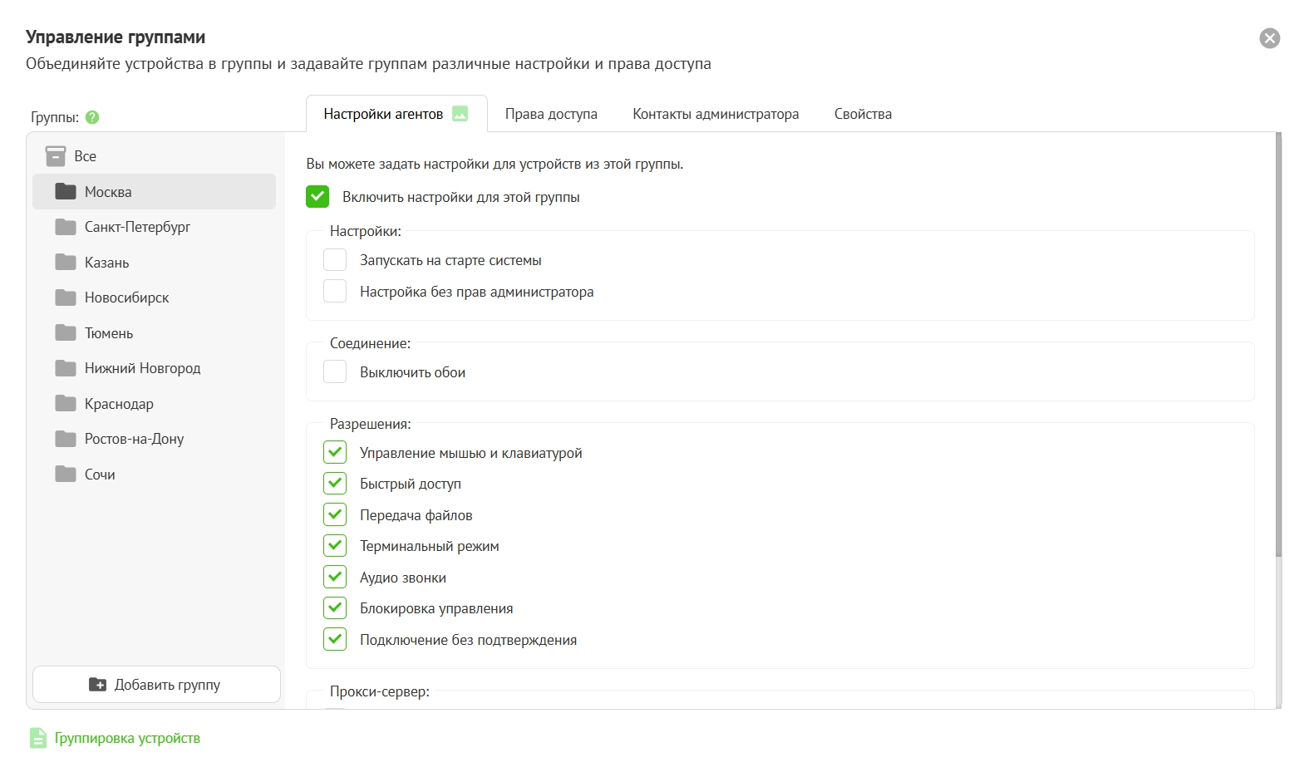Click the Сочи folder icon

66,475
